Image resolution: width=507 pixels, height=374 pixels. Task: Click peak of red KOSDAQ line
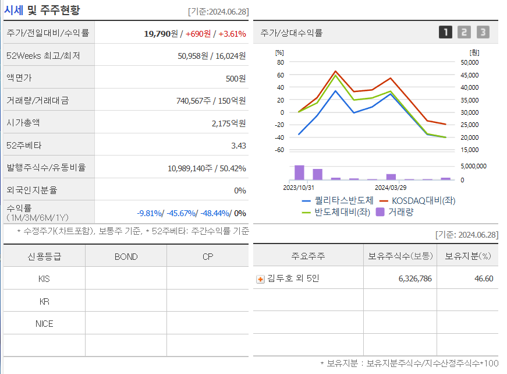pyautogui.click(x=336, y=71)
